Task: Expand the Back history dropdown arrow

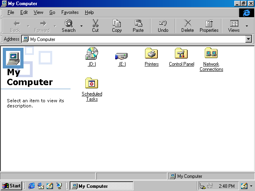Action: [28, 26]
